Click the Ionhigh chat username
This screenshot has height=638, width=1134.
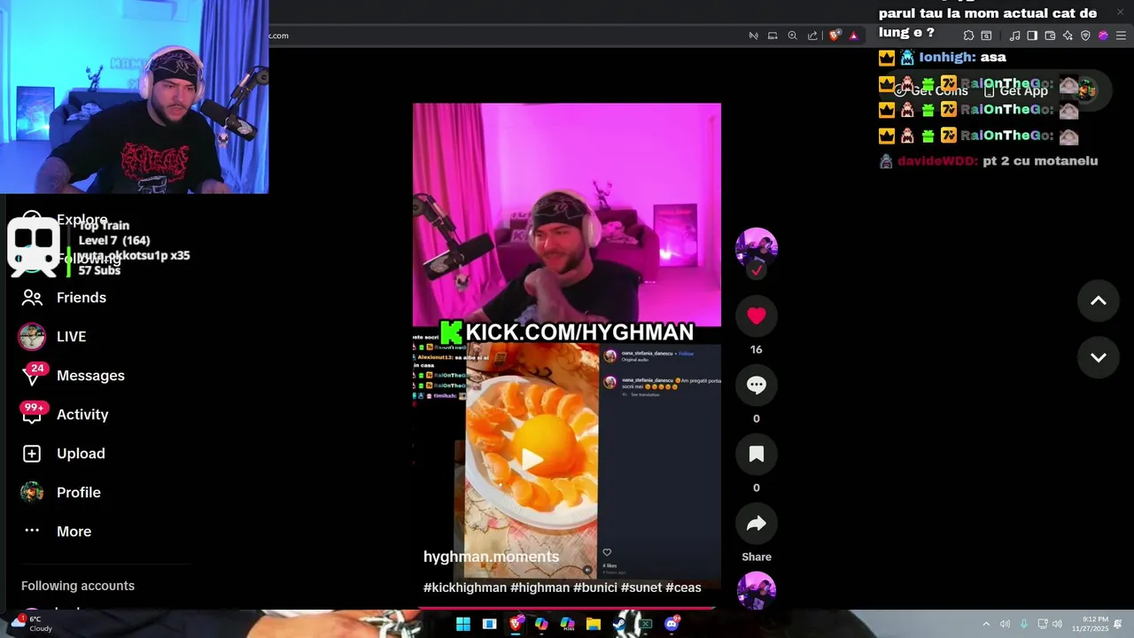[x=947, y=57]
